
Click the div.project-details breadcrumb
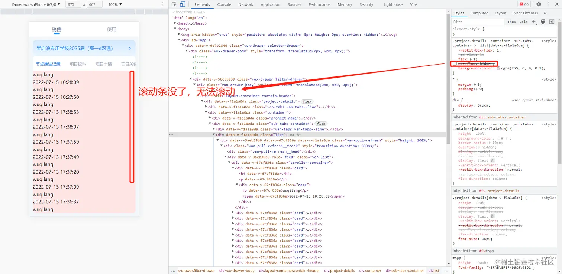tap(339, 271)
